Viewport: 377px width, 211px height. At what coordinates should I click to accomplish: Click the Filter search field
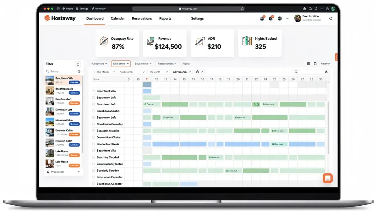63,71
